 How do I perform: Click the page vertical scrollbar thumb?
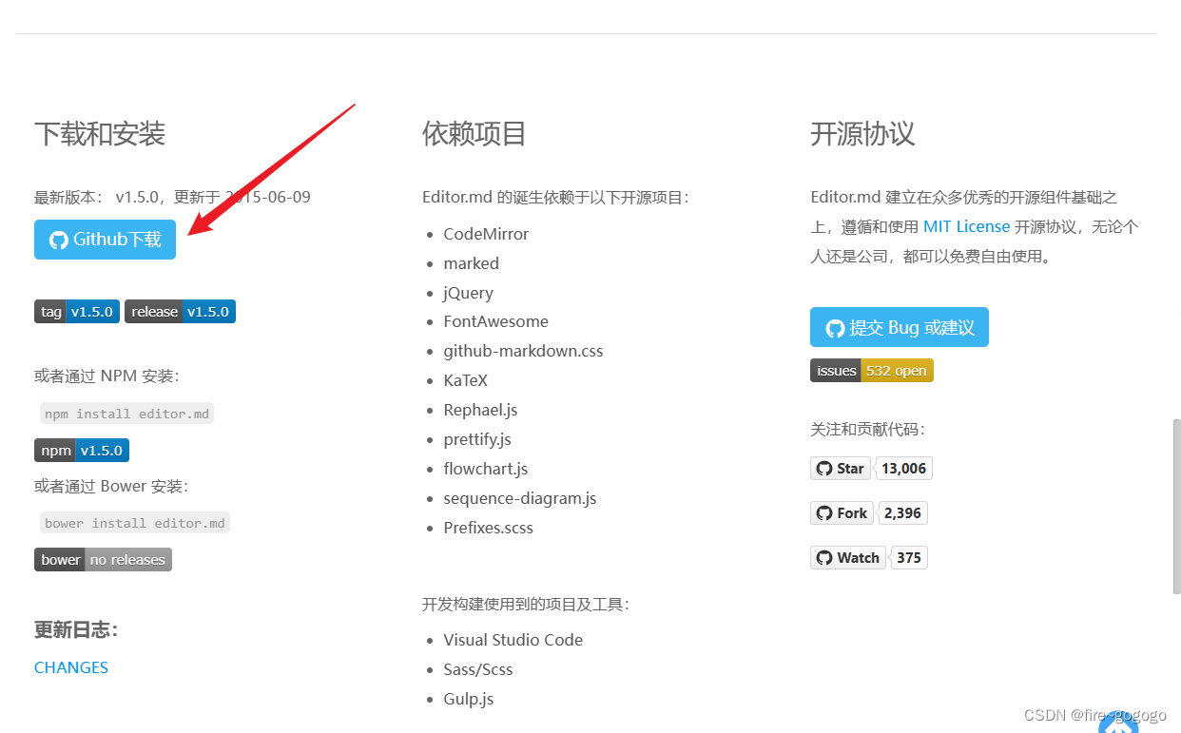coord(1176,507)
